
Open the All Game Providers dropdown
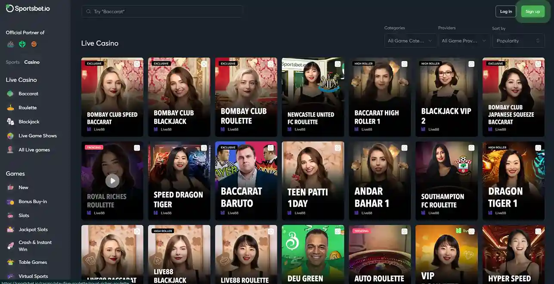[x=464, y=41]
